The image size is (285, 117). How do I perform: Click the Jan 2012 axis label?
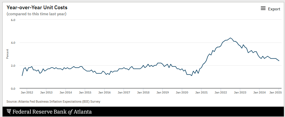tap(27, 93)
